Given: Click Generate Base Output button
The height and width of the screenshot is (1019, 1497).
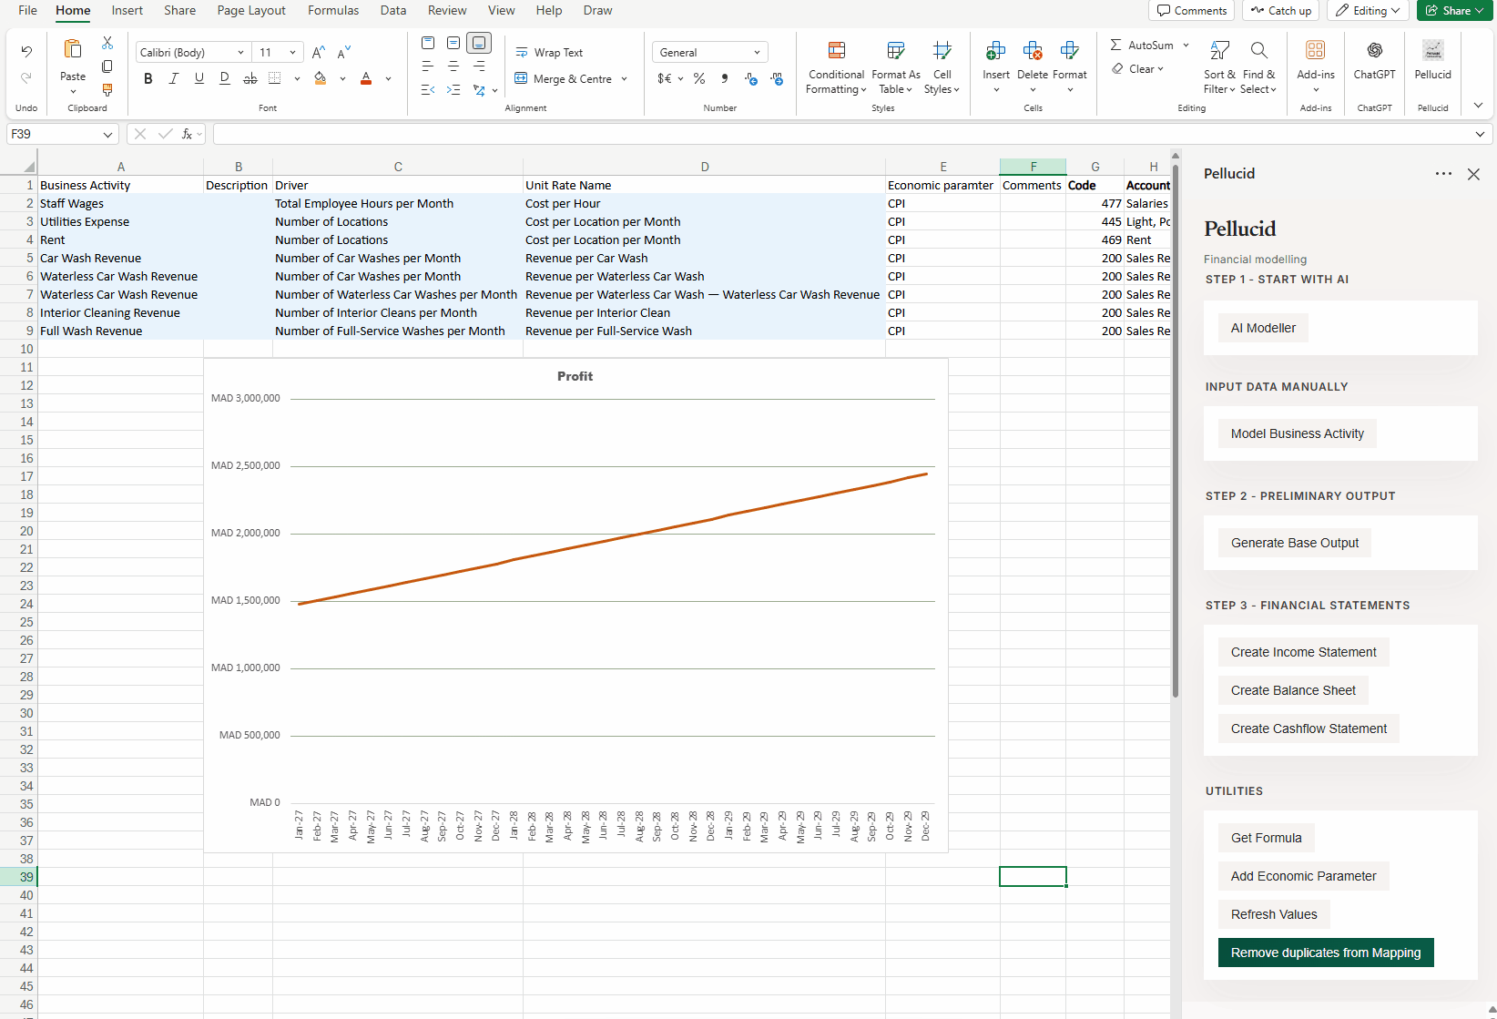Looking at the screenshot, I should (x=1295, y=543).
